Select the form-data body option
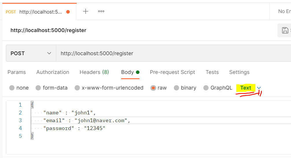 [51, 88]
